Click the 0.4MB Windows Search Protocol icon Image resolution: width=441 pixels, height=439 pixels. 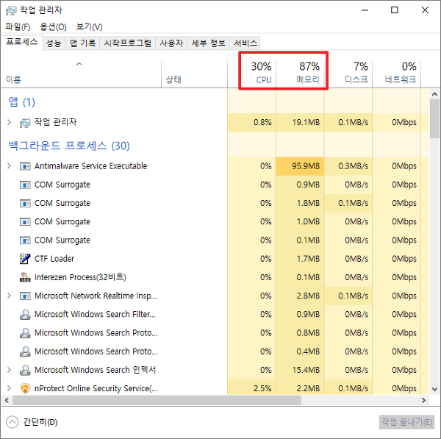[x=25, y=351]
